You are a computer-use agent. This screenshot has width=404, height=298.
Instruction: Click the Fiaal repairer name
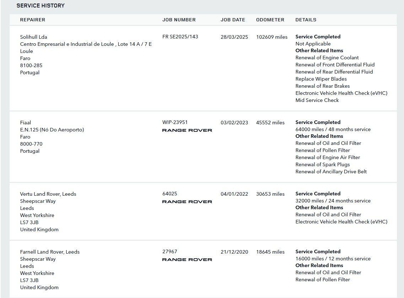(26, 123)
